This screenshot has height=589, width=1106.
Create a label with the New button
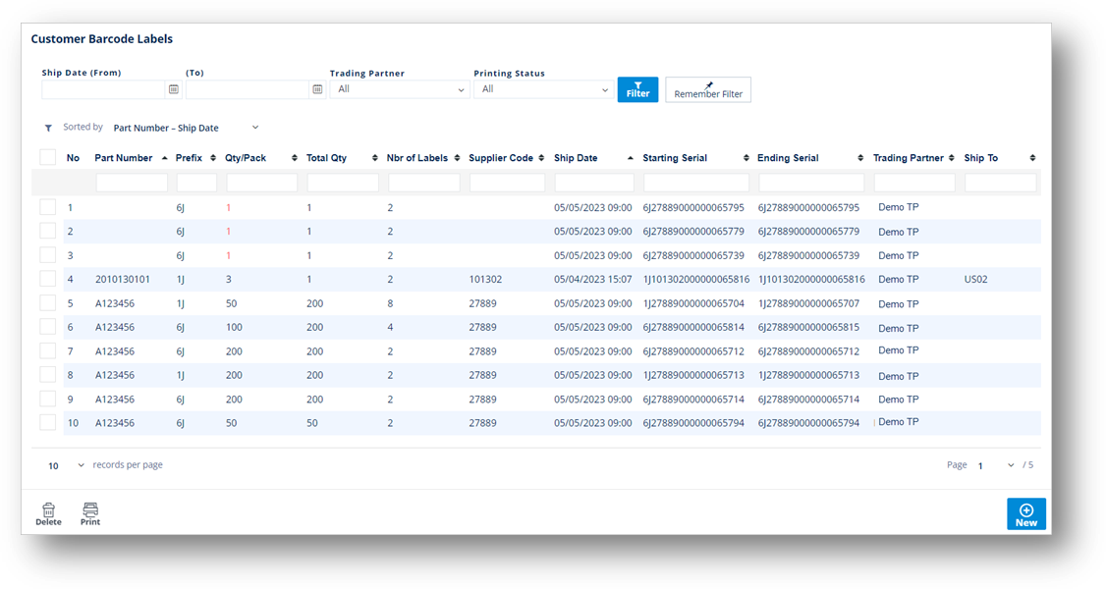[1025, 513]
